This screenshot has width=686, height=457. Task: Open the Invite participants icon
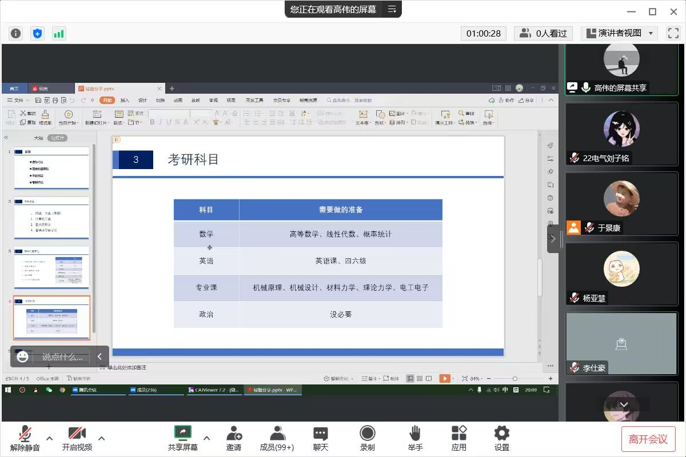(233, 438)
